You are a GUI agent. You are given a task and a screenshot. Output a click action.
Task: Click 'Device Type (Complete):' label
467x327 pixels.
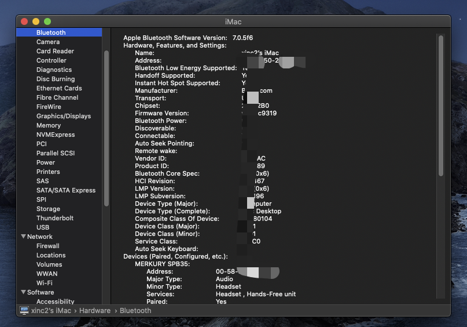[172, 211]
